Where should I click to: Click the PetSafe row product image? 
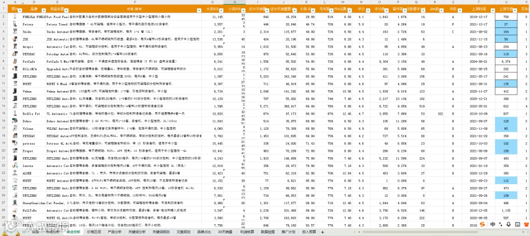click(x=14, y=61)
